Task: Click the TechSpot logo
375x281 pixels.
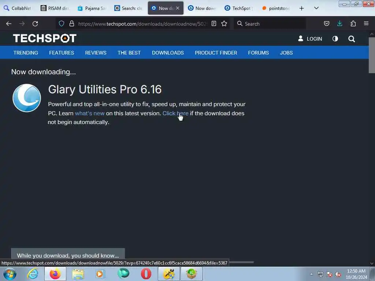Action: point(45,38)
